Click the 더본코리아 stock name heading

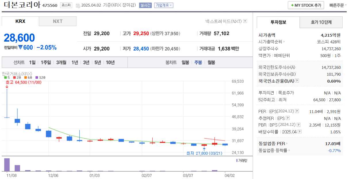click(22, 5)
